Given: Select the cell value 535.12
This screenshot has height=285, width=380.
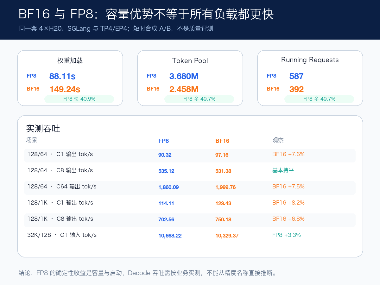Looking at the screenshot, I should [x=166, y=171].
